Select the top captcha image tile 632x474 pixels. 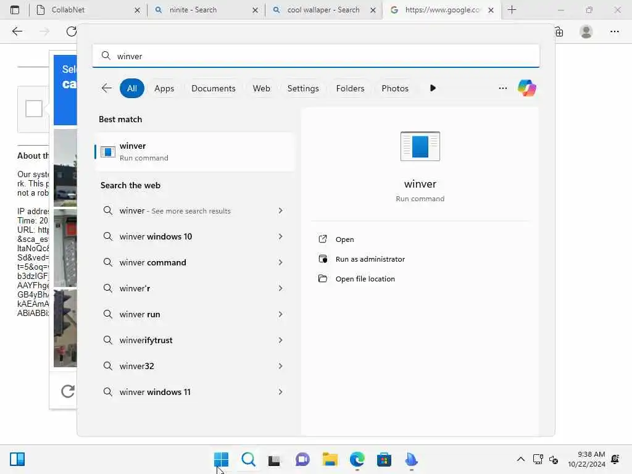point(65,168)
